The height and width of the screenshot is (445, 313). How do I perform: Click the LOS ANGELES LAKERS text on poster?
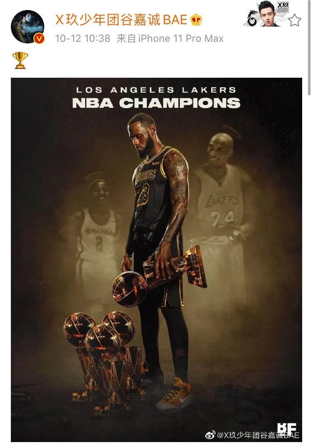point(156,90)
